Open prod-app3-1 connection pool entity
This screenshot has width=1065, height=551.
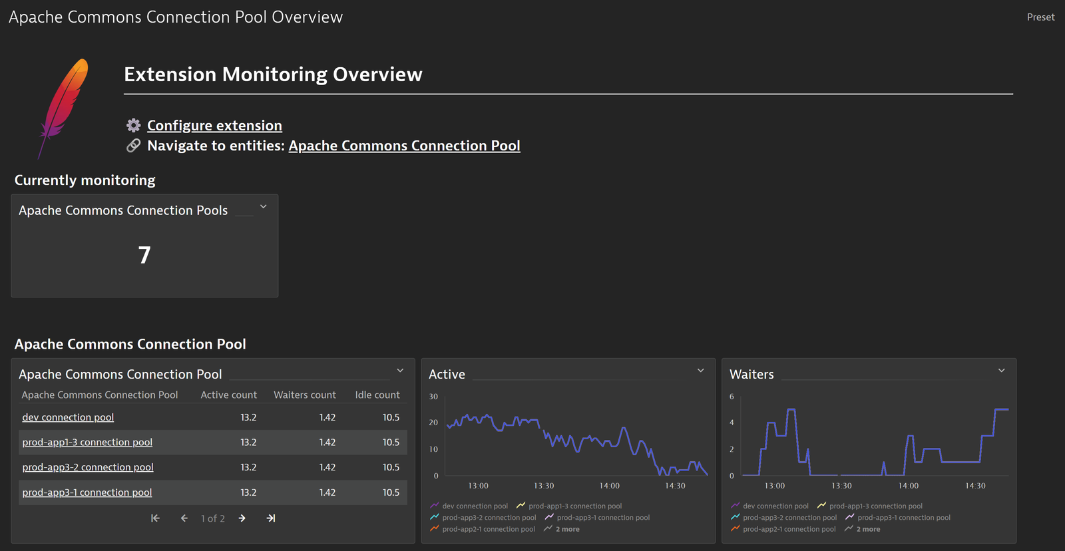(x=87, y=492)
